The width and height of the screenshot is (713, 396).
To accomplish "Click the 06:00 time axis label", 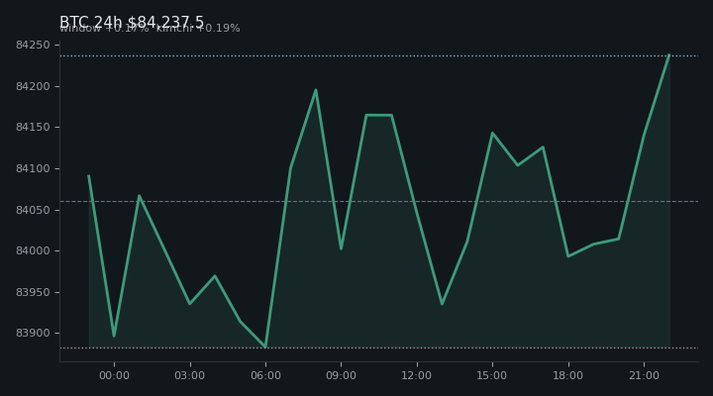I will tap(265, 375).
